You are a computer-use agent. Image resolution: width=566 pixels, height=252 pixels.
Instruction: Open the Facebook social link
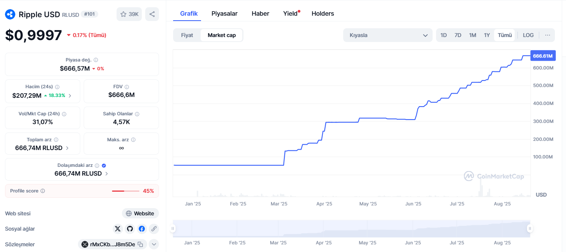point(142,229)
